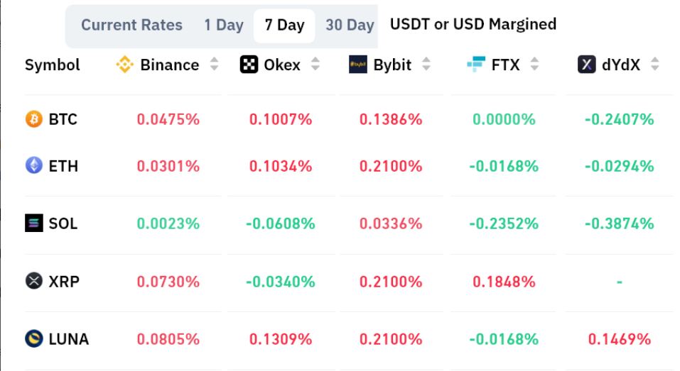Click the Okex exchange logo

249,65
